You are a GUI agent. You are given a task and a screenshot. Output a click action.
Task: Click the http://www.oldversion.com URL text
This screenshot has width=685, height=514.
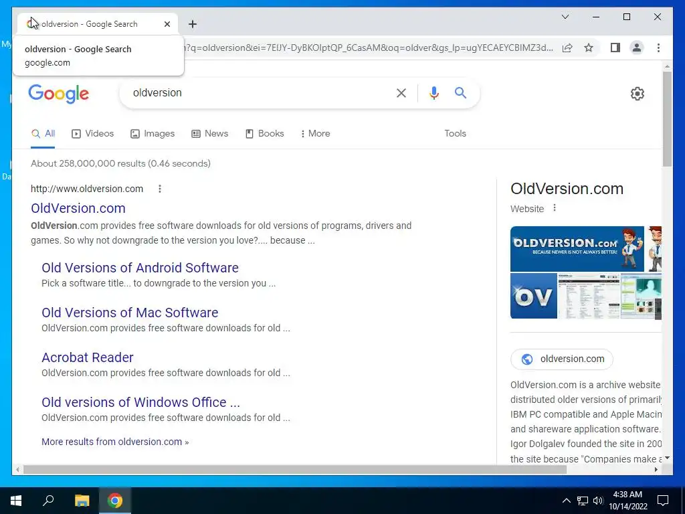[87, 189]
